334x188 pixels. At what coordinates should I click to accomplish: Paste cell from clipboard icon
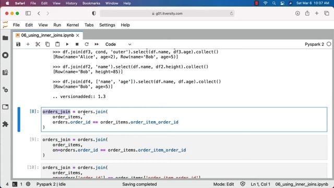pos(57,44)
